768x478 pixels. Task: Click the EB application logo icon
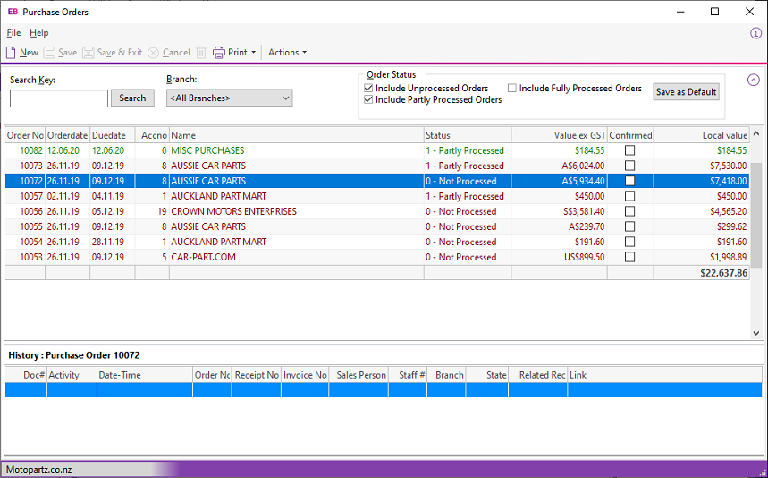[13, 12]
